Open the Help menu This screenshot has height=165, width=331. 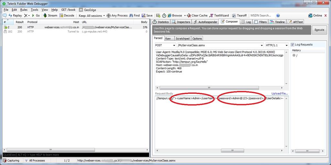click(54, 10)
